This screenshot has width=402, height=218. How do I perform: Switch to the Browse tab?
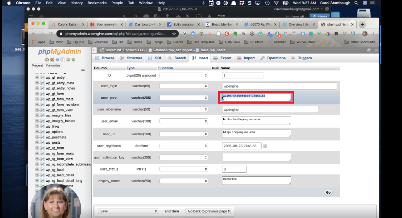(x=105, y=58)
